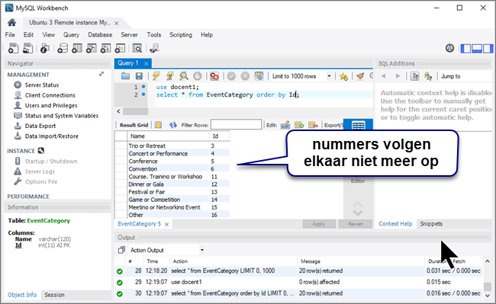Refresh the result grid data

172,125
